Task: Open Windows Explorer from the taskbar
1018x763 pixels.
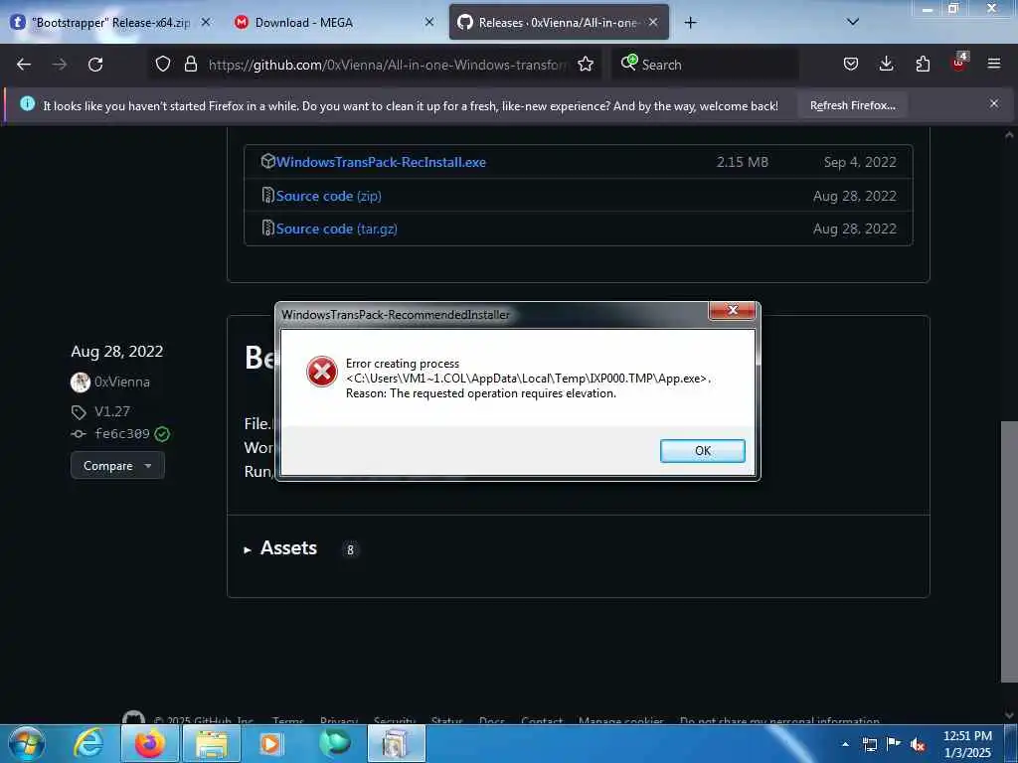Action: 212,743
